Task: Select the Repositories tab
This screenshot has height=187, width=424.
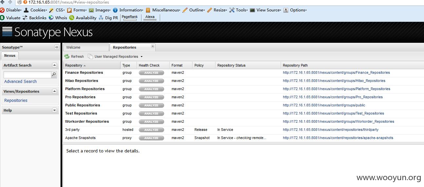Action: 132,48
